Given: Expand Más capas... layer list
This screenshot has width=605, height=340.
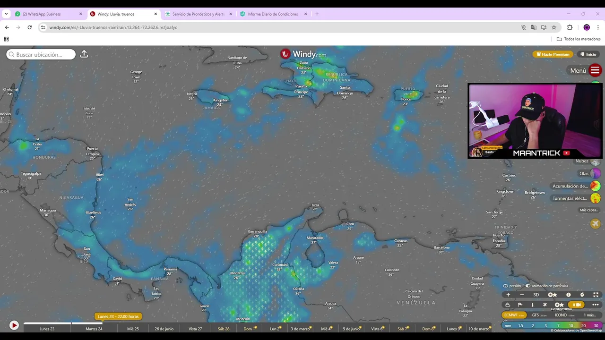Looking at the screenshot, I should click(589, 210).
